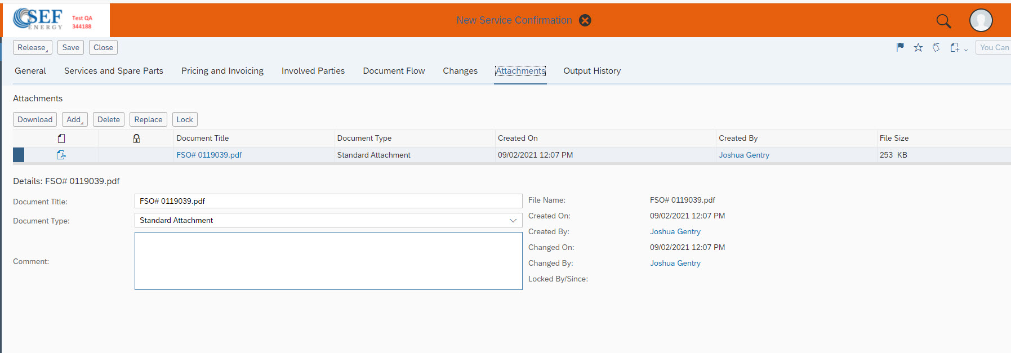Click the You Can search field
Image resolution: width=1011 pixels, height=353 pixels.
(994, 47)
